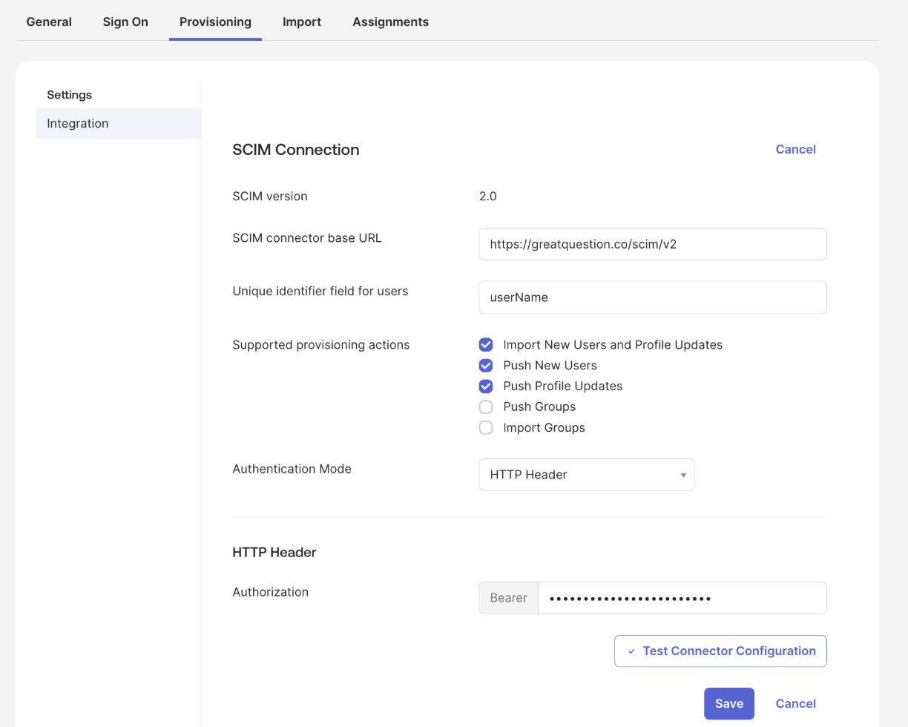Click the SCIM connector base URL field
Viewport: 908px width, 727px height.
[x=652, y=244]
